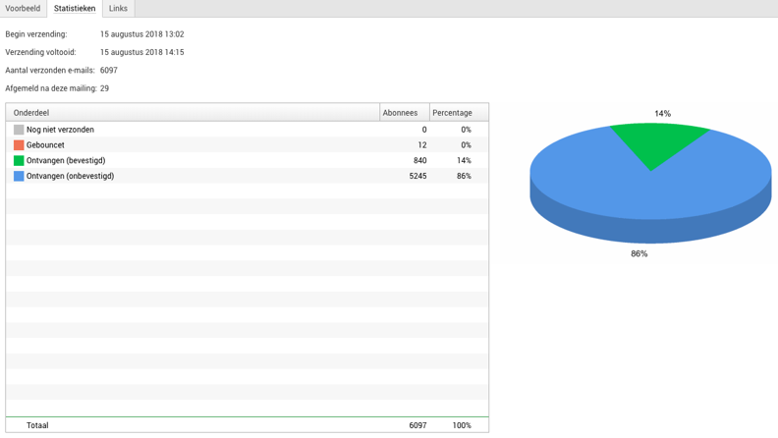Click the gray 'Nog niet verzonden' color swatch

[x=19, y=130]
